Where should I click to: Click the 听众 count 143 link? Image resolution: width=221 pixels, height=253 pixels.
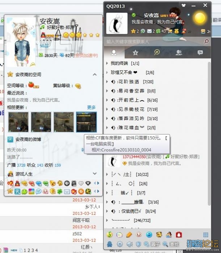40,165
